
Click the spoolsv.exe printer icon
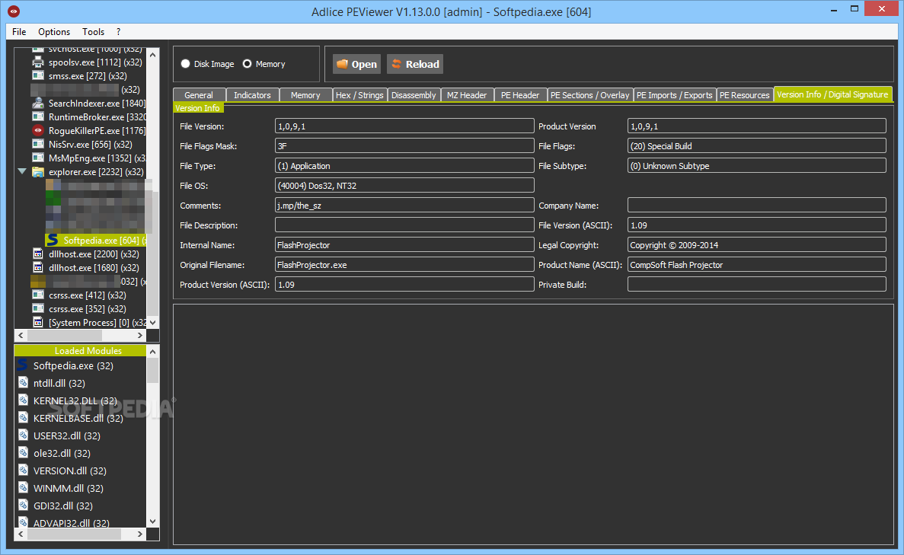38,62
